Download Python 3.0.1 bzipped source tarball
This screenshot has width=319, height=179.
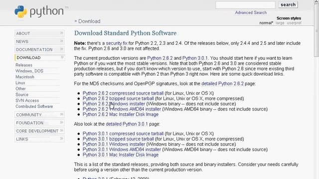pos(118,139)
